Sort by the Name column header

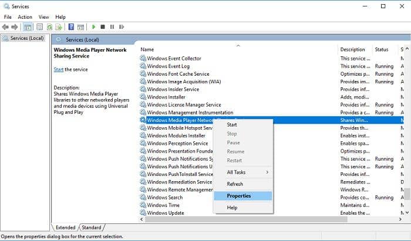pos(238,49)
